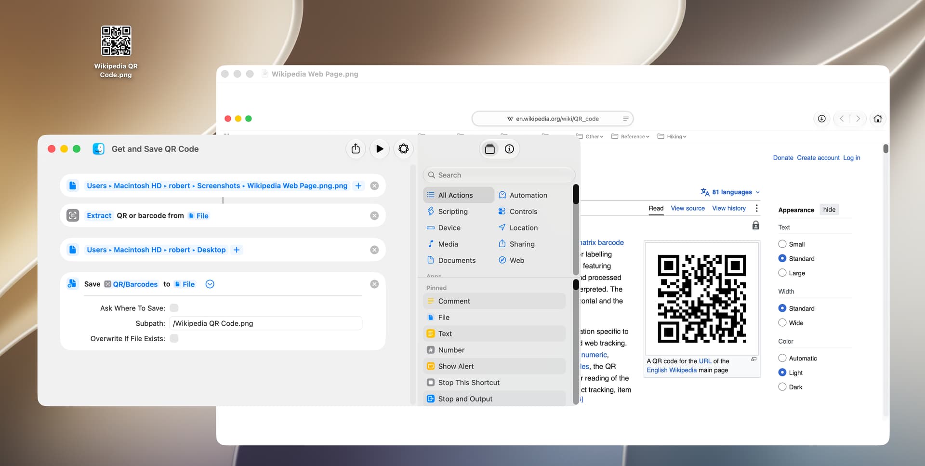Open the View history tab
Image resolution: width=925 pixels, height=466 pixels.
coord(729,209)
